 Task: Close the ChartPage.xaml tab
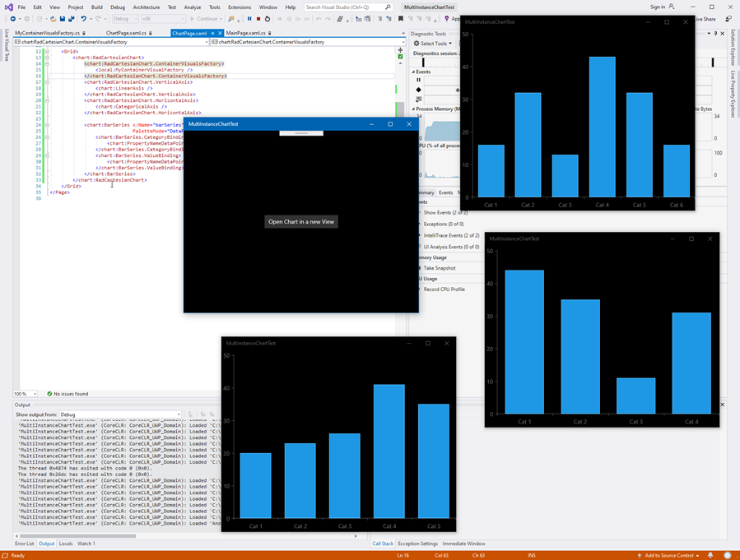220,34
